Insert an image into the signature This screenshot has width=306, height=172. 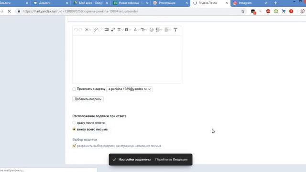click(x=107, y=30)
